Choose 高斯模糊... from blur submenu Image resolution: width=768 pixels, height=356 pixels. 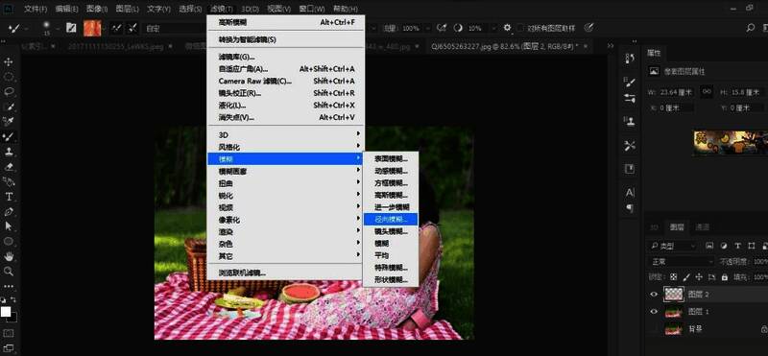(391, 195)
